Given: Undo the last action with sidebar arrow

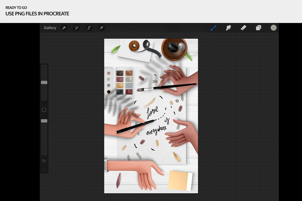Looking at the screenshot, I should (x=44, y=161).
